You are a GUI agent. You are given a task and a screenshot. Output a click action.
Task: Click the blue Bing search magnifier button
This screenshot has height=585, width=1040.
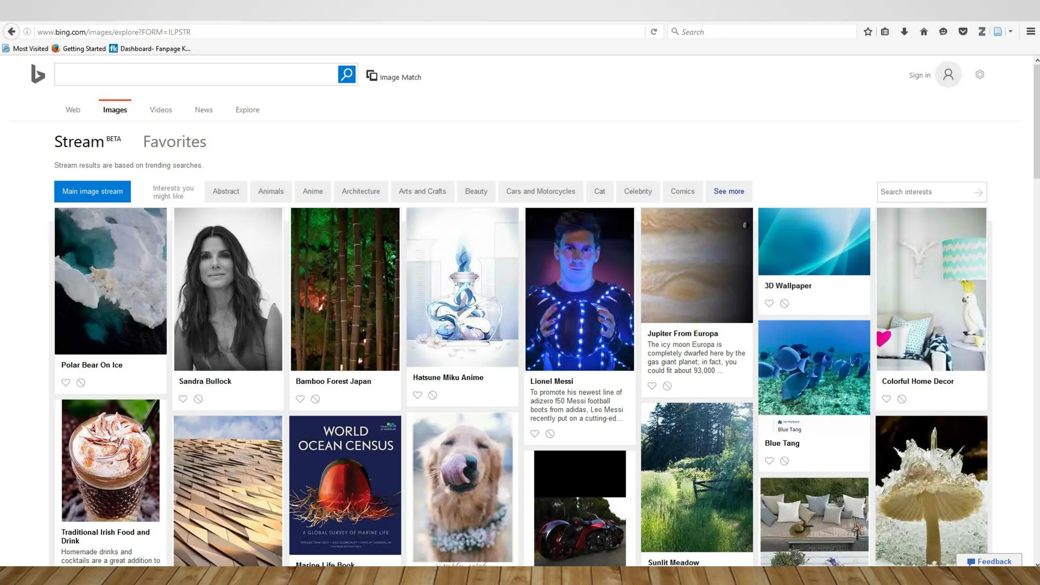tap(346, 75)
